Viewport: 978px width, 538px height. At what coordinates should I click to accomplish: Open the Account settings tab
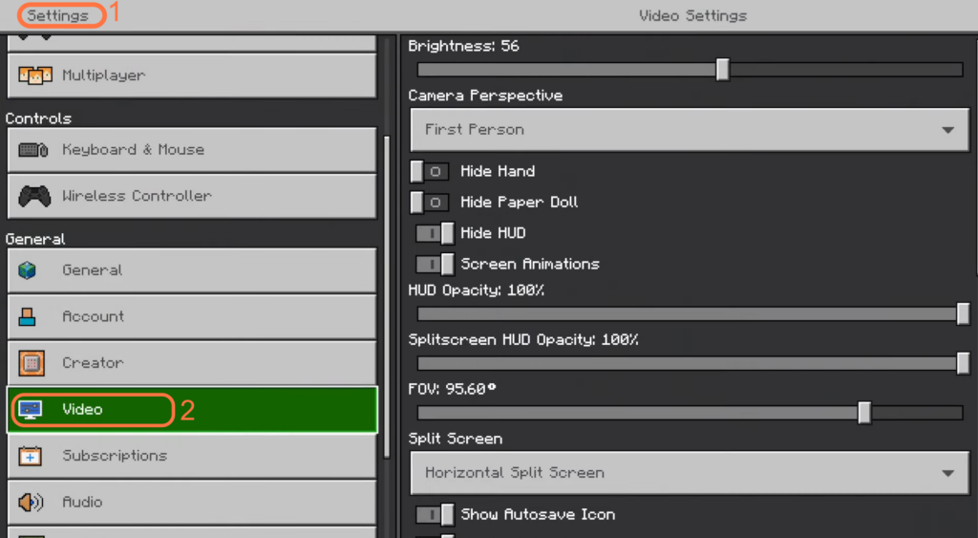(x=192, y=316)
